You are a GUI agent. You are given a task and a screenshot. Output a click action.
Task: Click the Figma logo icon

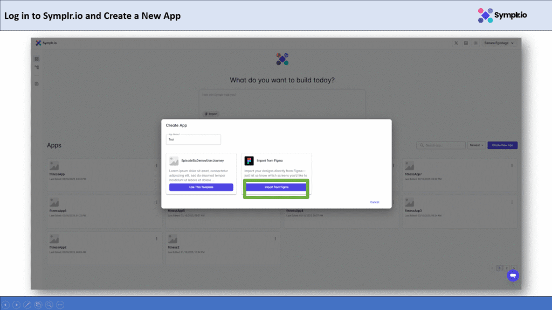[249, 161]
